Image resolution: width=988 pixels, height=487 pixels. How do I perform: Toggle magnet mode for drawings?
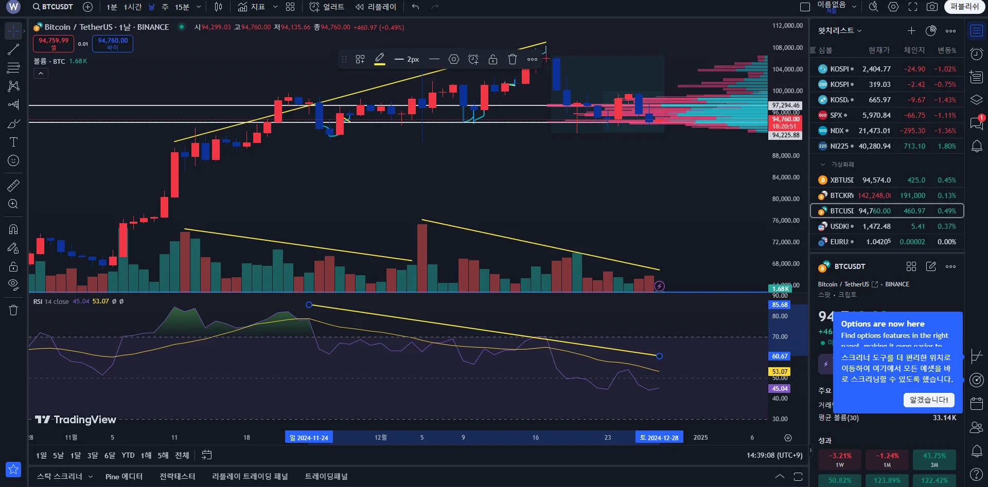pos(13,229)
